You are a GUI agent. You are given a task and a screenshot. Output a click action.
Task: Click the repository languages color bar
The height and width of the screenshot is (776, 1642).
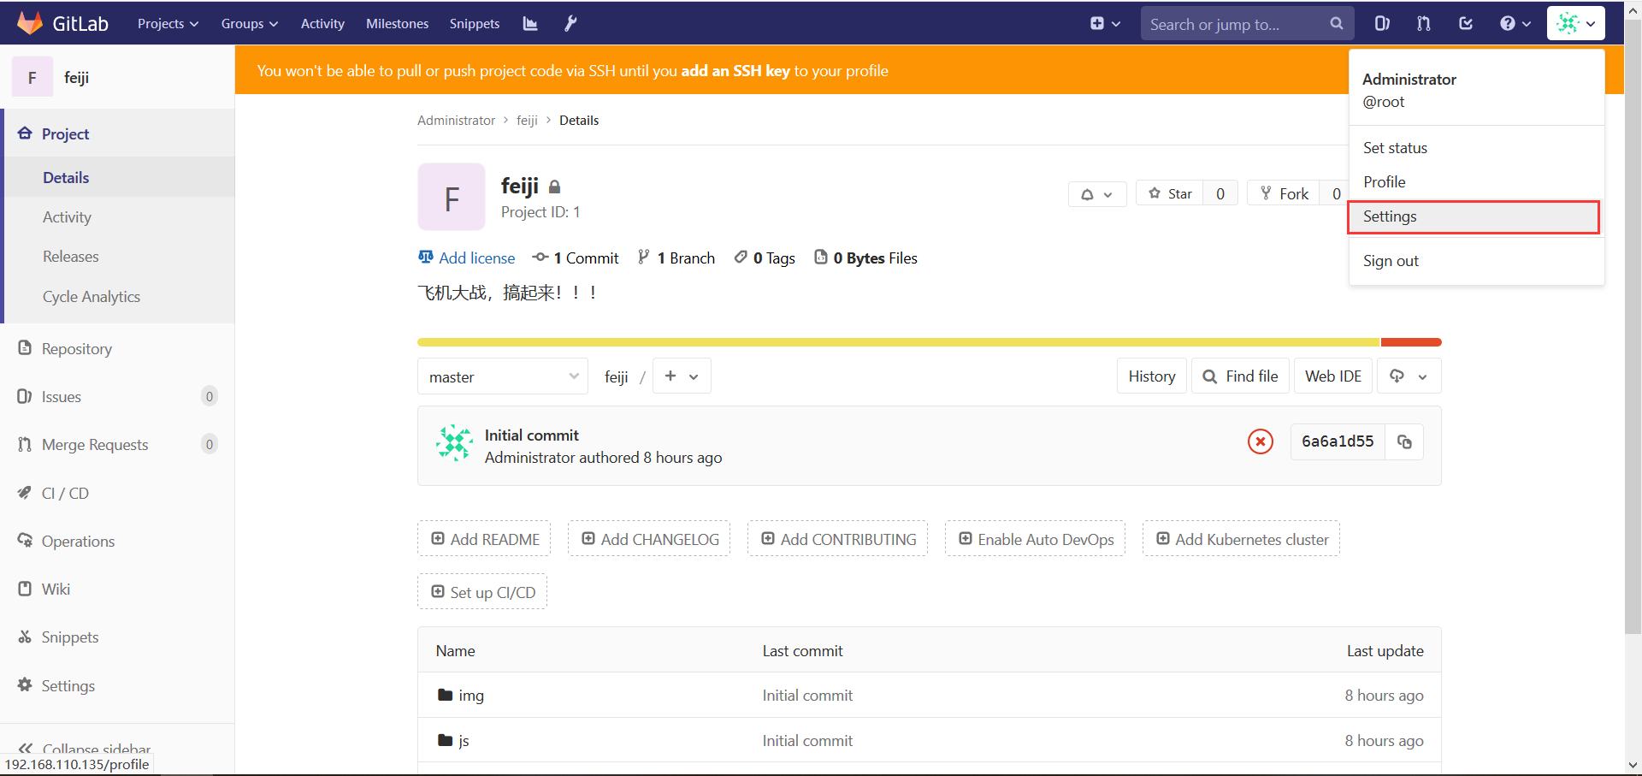(930, 342)
